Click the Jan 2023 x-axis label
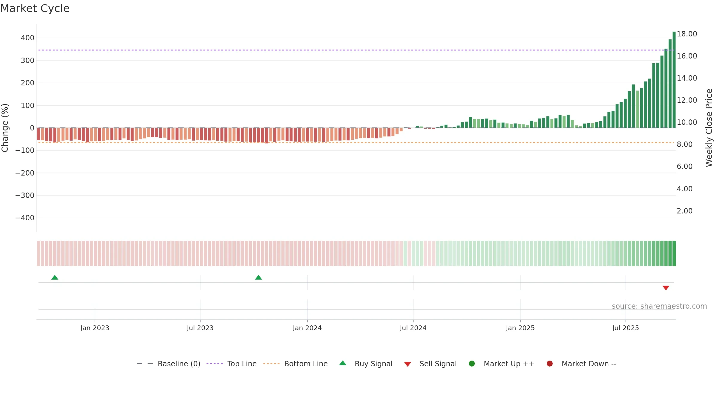The image size is (717, 403). (x=95, y=328)
